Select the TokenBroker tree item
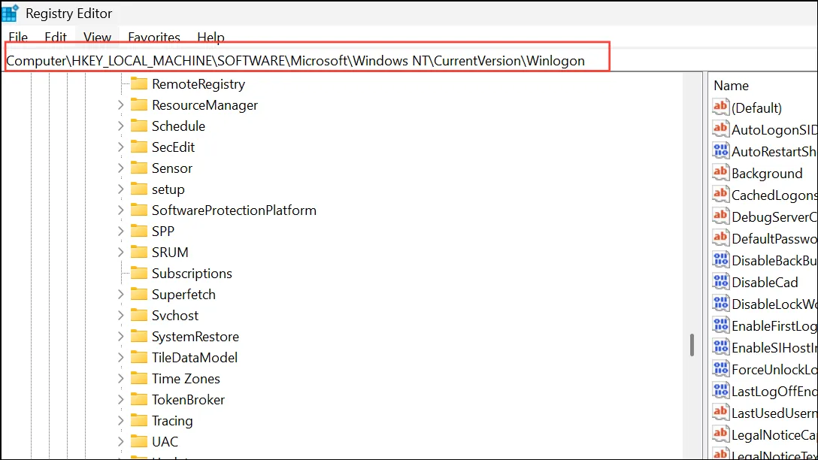 pyautogui.click(x=188, y=400)
